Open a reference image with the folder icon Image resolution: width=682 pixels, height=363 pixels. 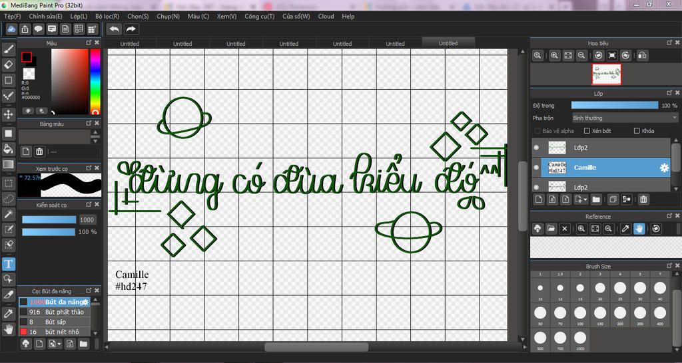(551, 229)
